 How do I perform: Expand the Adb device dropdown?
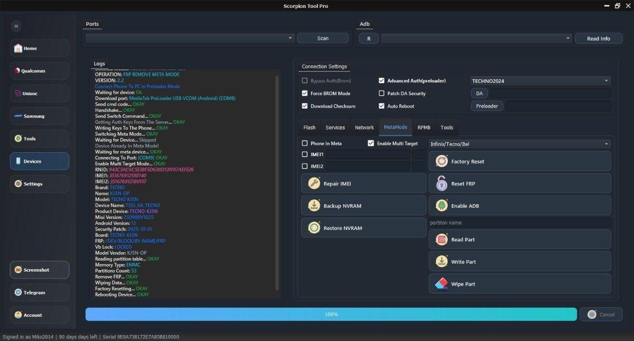(x=476, y=38)
